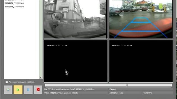Click the 'All Frame: 1509' status field
177x99 pixels.
click(x=125, y=93)
